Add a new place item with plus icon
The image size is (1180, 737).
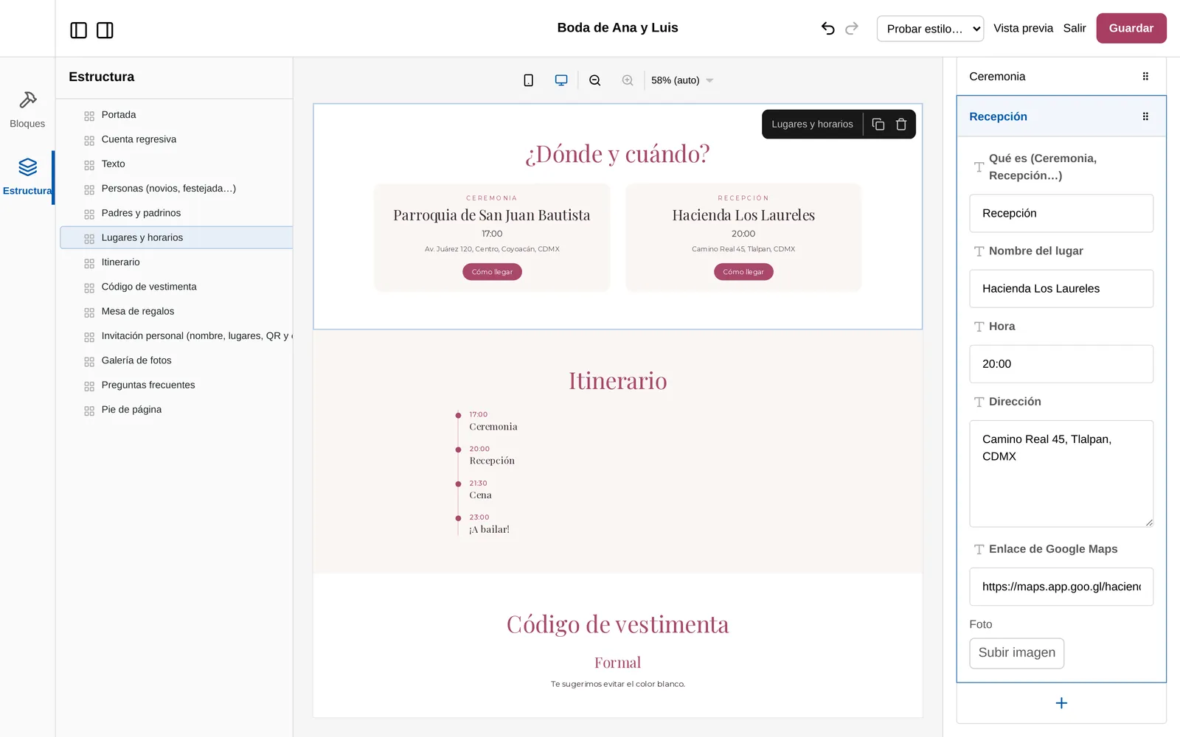point(1061,703)
